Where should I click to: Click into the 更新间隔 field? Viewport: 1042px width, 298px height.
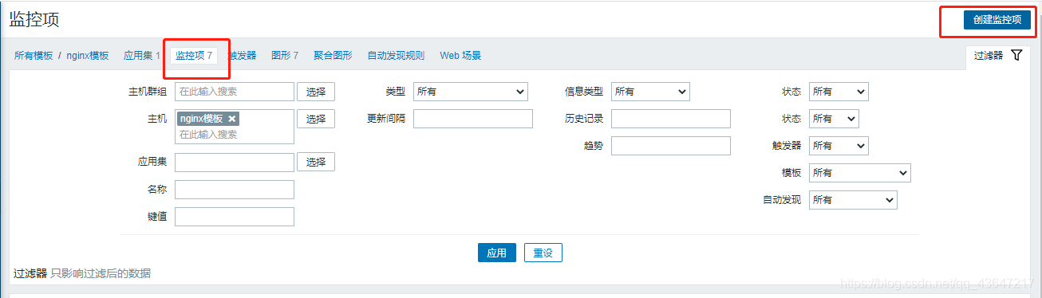coord(473,119)
